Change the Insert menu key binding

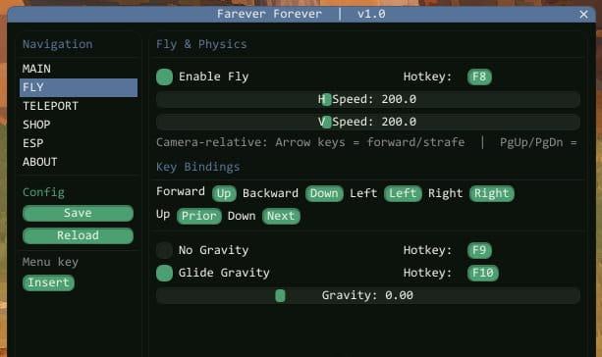[x=48, y=282]
